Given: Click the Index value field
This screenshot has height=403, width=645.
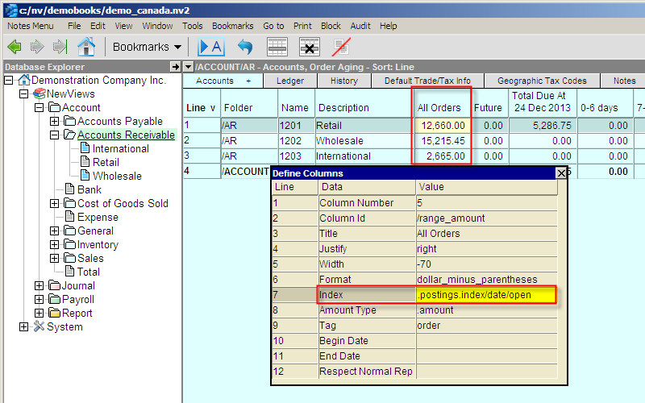Looking at the screenshot, I should [x=485, y=295].
